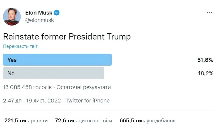View the 221,5 тис. ретвіти list
This screenshot has width=217, height=128.
26,121
